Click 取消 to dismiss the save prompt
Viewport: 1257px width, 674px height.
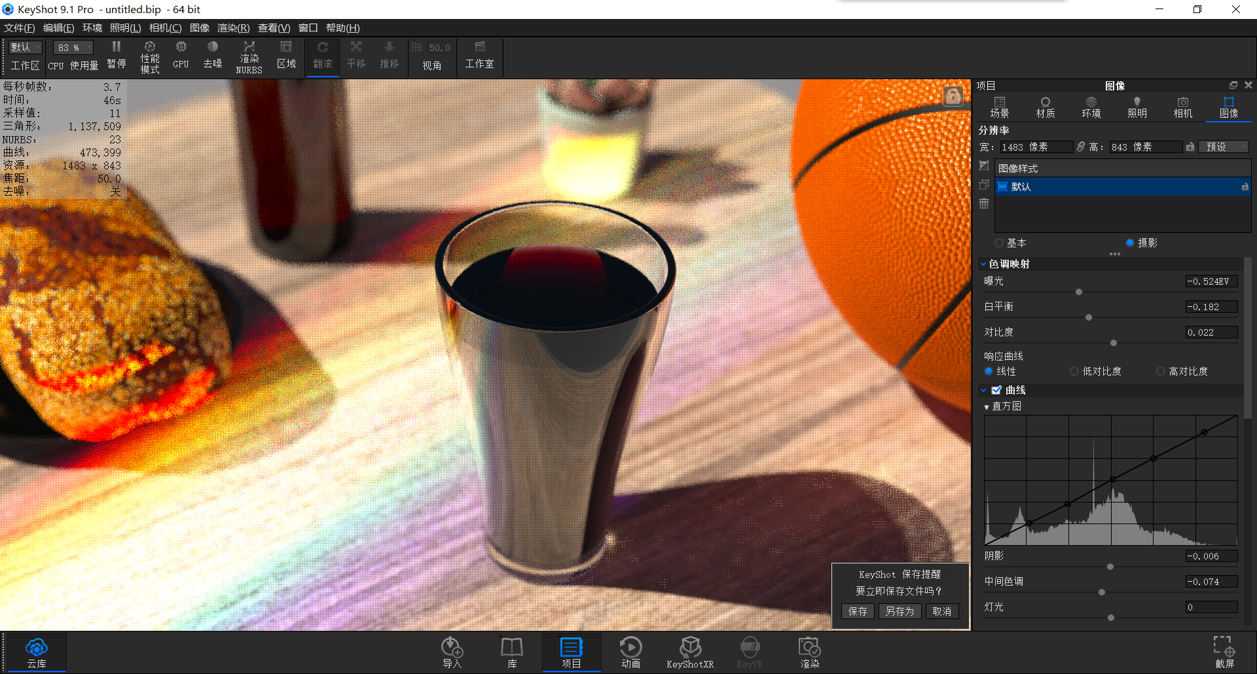click(941, 611)
